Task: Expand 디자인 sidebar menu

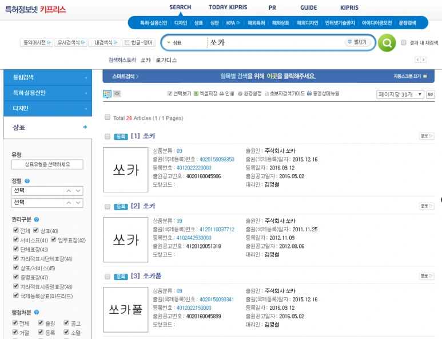Action: tap(47, 108)
